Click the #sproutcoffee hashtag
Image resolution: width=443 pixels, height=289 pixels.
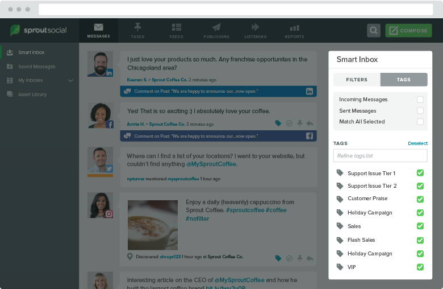(245, 210)
